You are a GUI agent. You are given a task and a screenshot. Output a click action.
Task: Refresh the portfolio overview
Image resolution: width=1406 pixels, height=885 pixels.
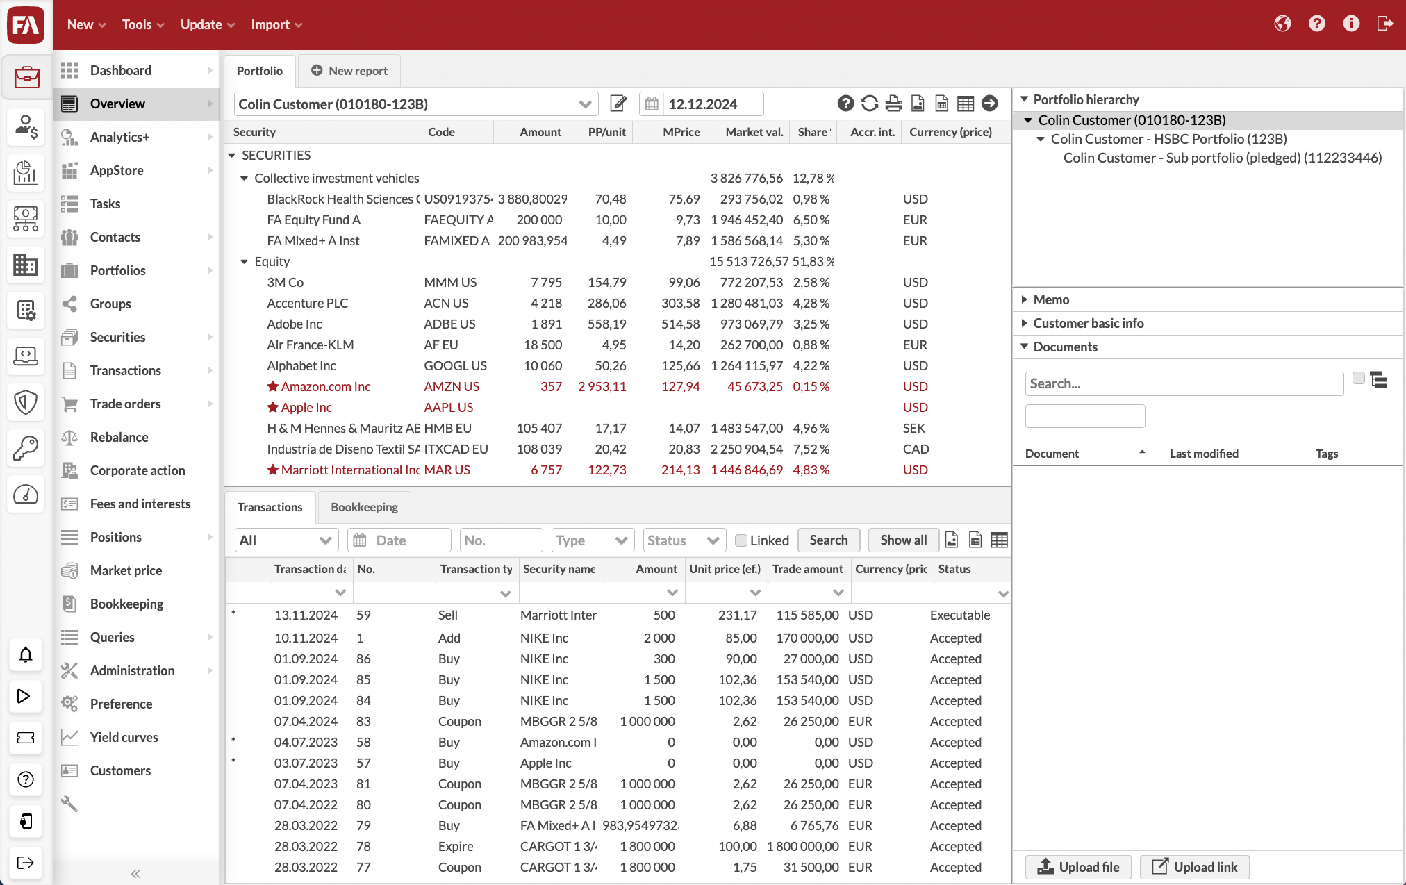tap(870, 104)
